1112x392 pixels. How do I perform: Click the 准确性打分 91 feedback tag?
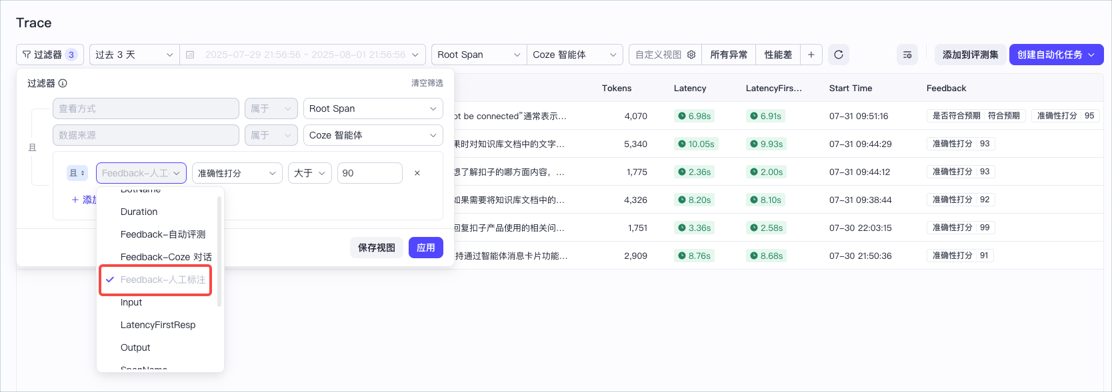click(960, 256)
